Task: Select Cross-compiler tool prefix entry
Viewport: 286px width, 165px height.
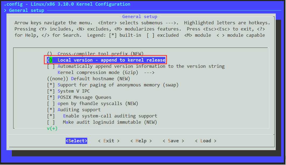Action: [95, 53]
